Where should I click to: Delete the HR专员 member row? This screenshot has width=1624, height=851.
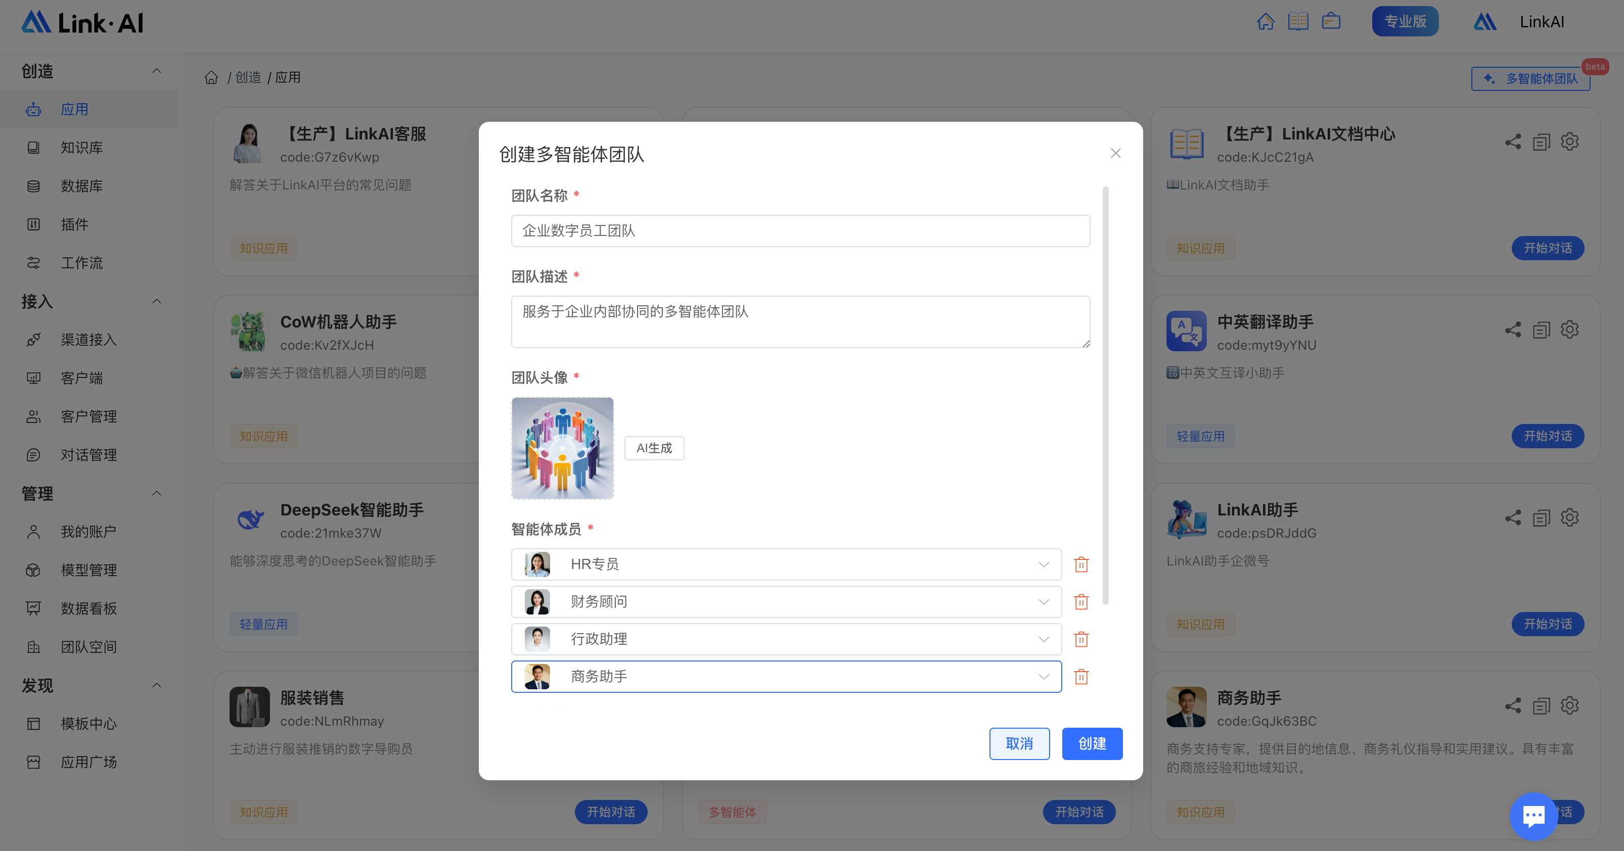tap(1081, 564)
